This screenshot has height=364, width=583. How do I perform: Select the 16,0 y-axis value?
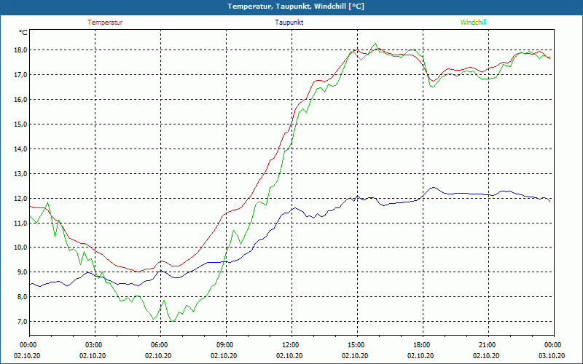tap(21, 100)
